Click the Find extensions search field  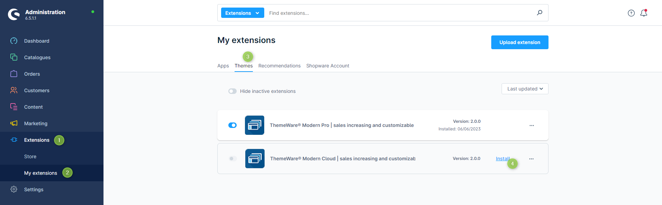pos(400,13)
